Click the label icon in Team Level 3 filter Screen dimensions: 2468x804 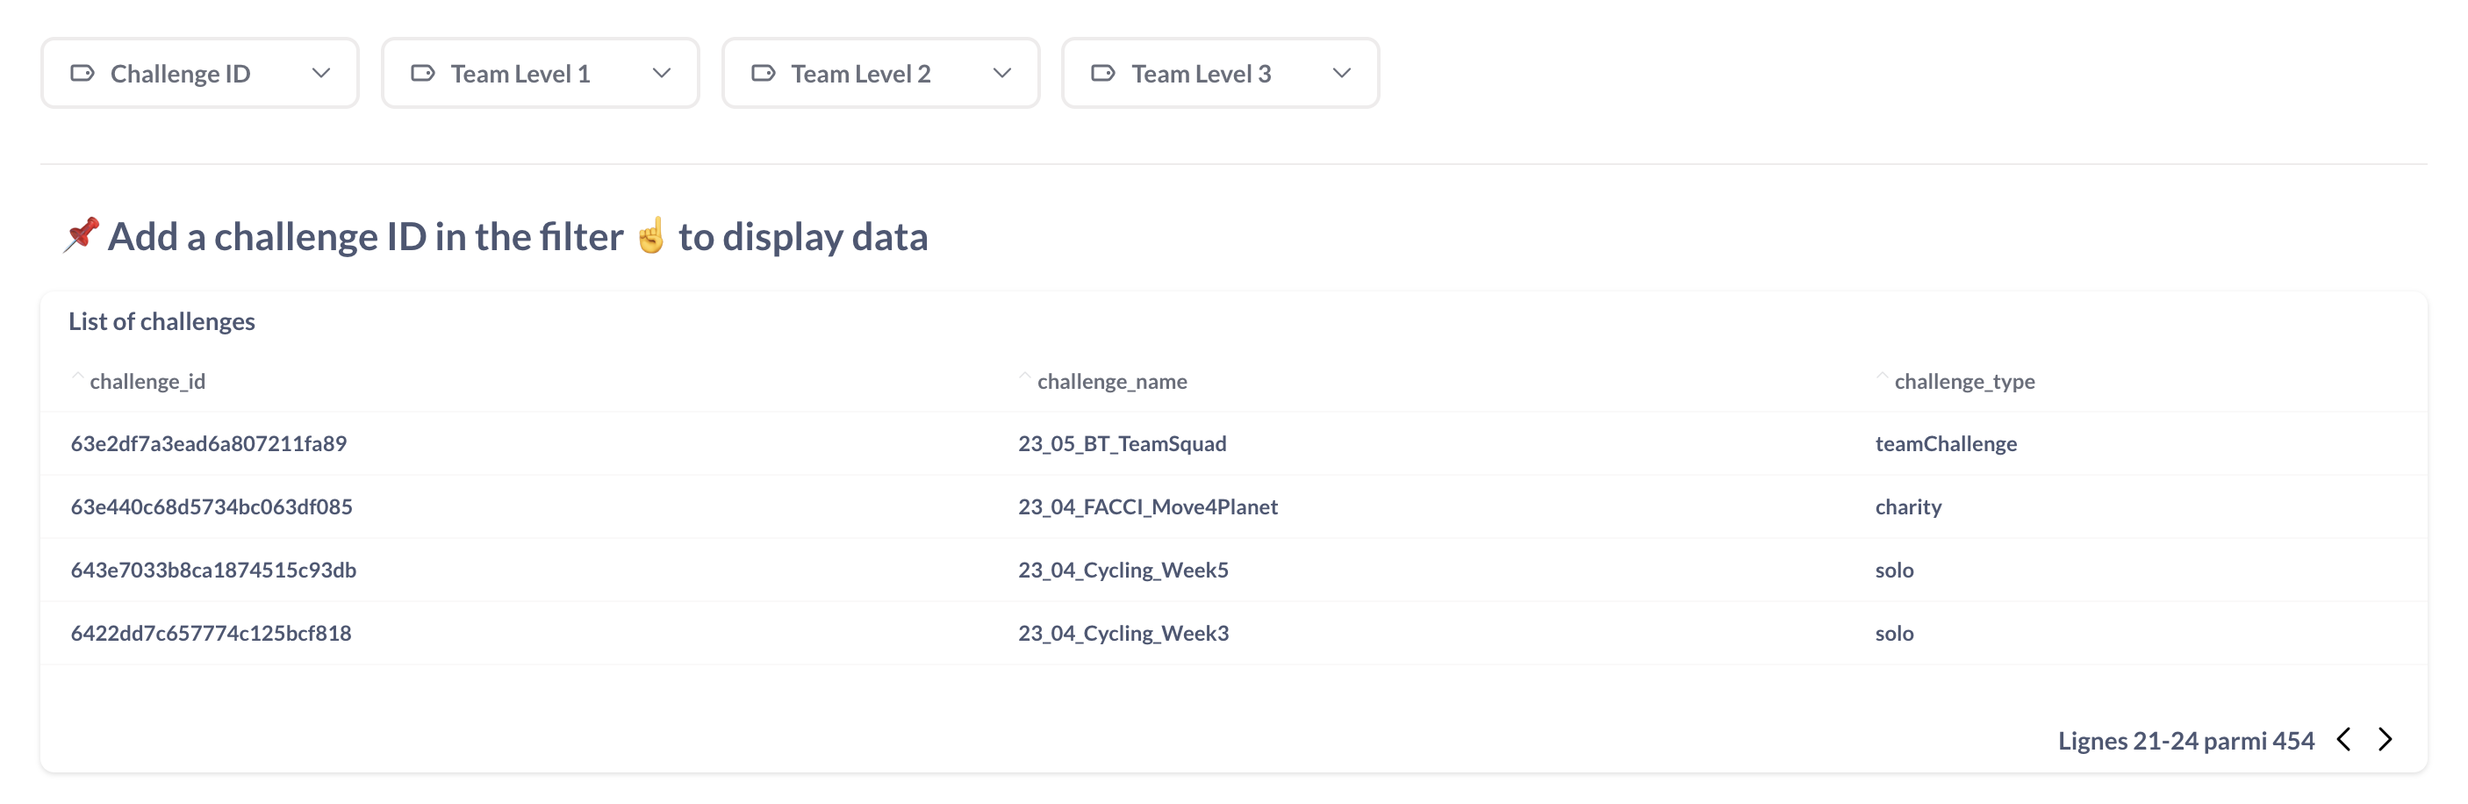[1102, 73]
